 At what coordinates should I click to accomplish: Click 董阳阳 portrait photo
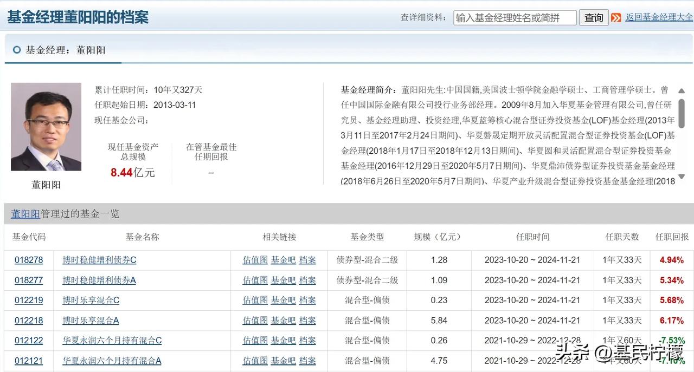[46, 127]
